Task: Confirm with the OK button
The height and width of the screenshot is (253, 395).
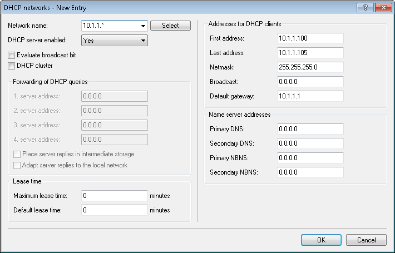Action: tap(321, 240)
